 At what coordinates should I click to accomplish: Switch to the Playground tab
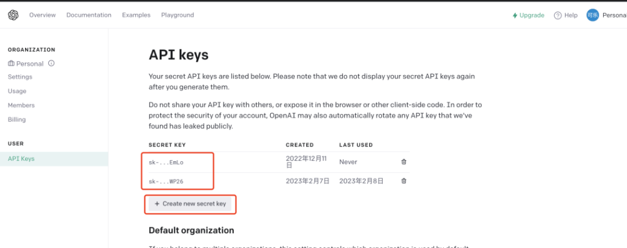pyautogui.click(x=178, y=15)
